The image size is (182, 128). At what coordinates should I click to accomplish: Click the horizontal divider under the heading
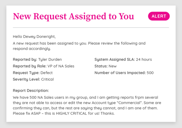91,28
